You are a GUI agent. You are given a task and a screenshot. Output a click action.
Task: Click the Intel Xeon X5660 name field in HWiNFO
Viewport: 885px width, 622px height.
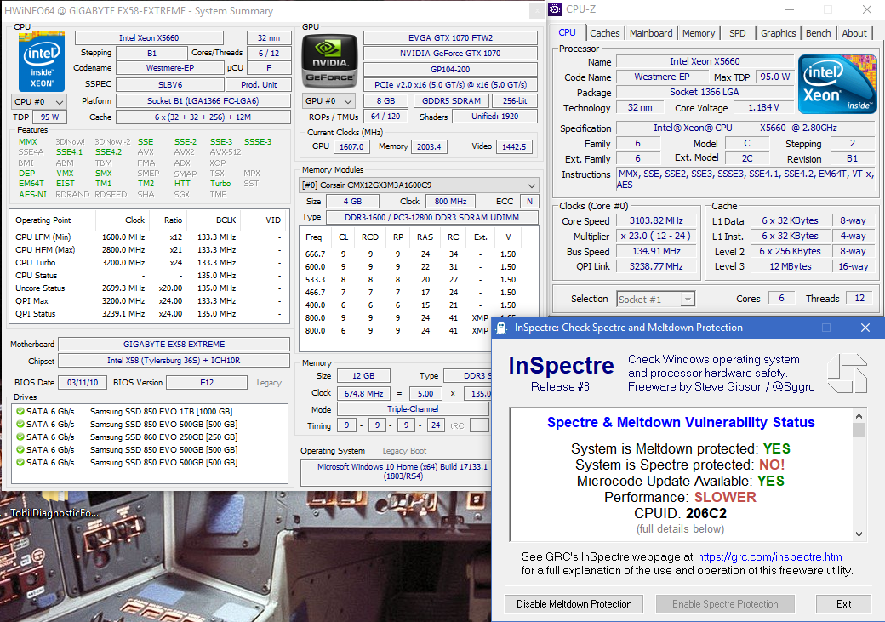pos(149,37)
